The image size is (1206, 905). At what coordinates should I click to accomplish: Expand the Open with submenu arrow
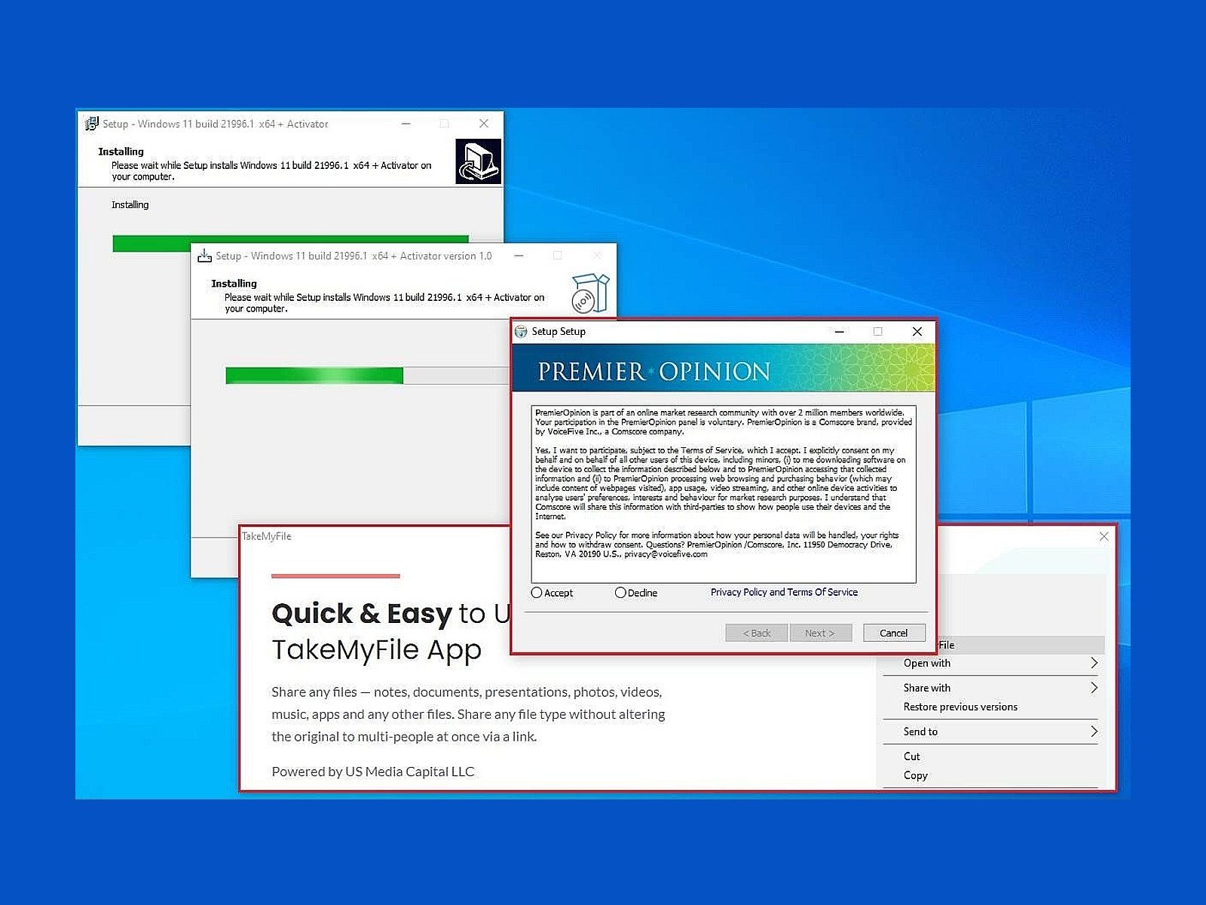1094,663
